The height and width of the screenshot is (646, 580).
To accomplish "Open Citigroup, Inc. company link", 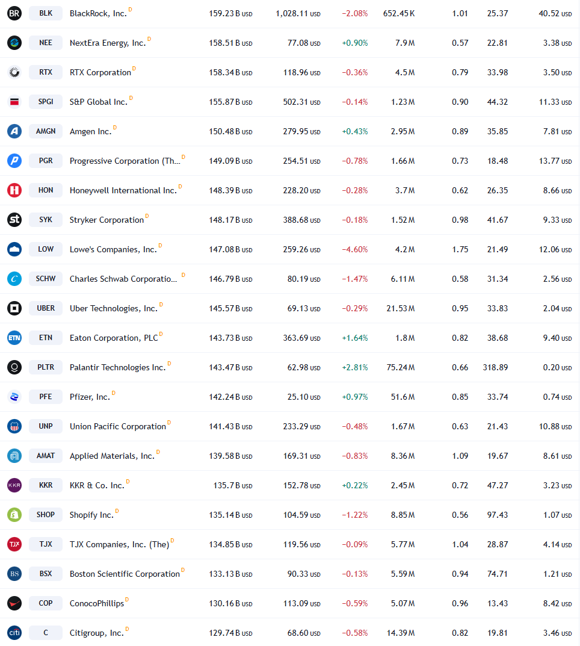I will (x=97, y=633).
